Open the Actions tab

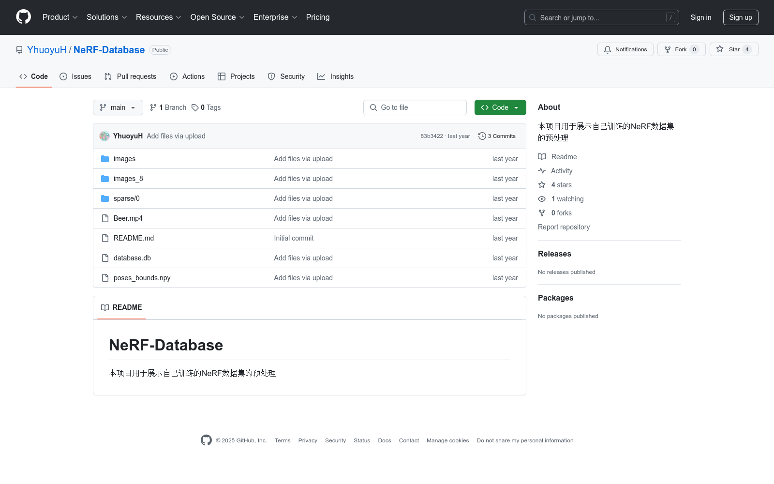click(187, 76)
